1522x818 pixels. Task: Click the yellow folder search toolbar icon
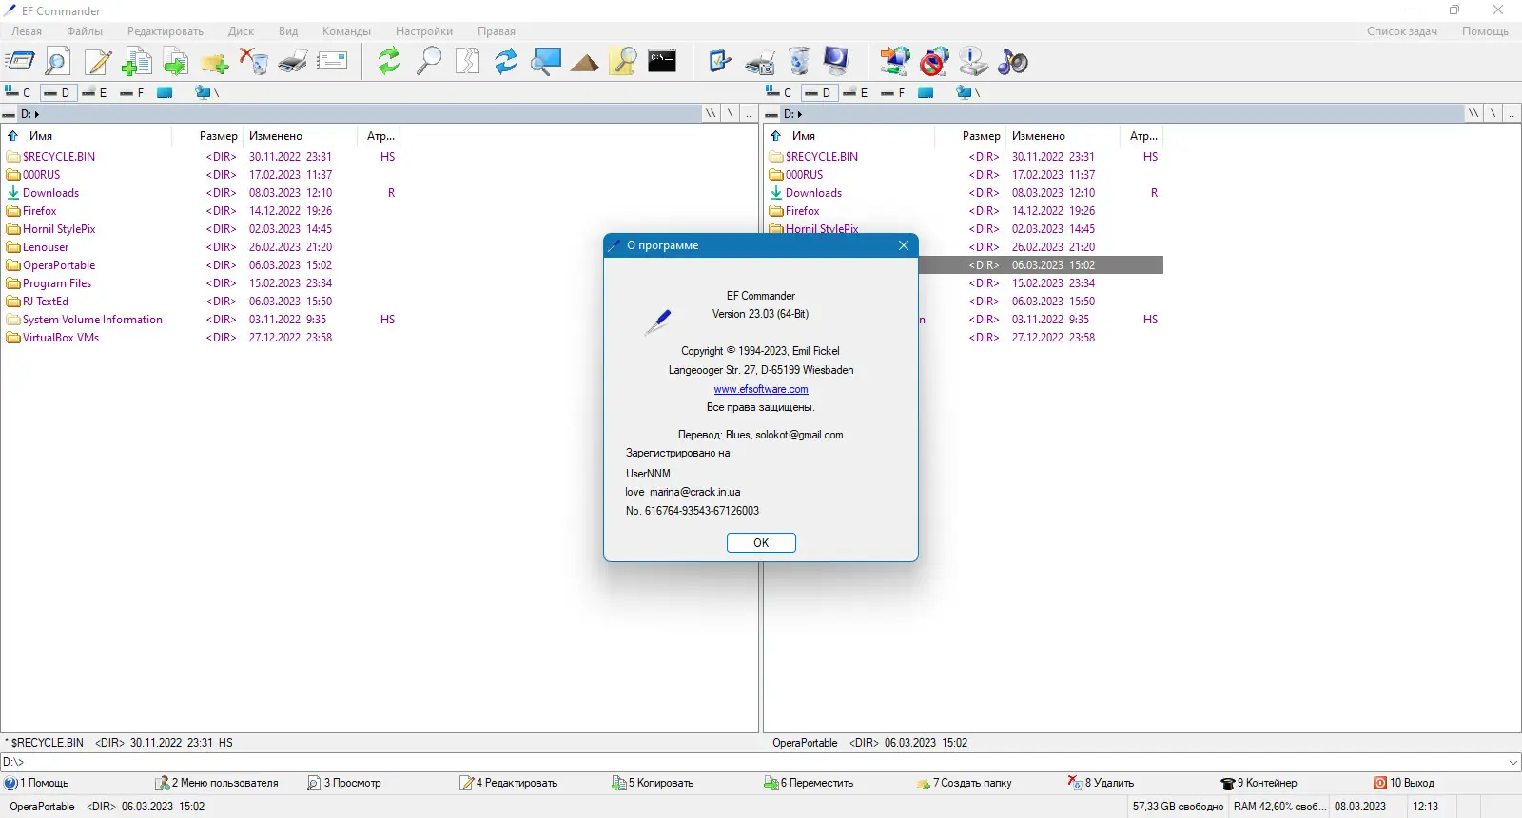click(x=624, y=62)
